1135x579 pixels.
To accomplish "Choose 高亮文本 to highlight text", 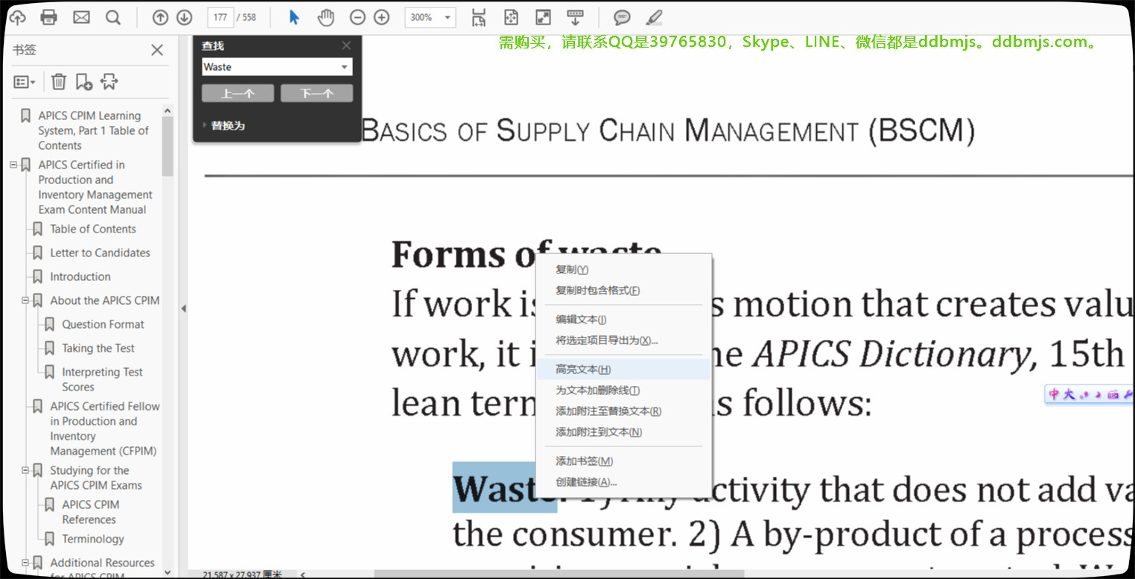I will [624, 369].
